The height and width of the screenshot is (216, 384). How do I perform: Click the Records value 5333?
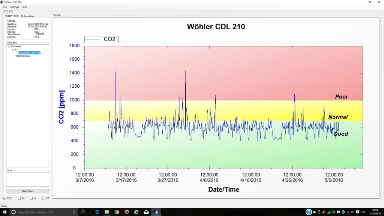pyautogui.click(x=37, y=32)
